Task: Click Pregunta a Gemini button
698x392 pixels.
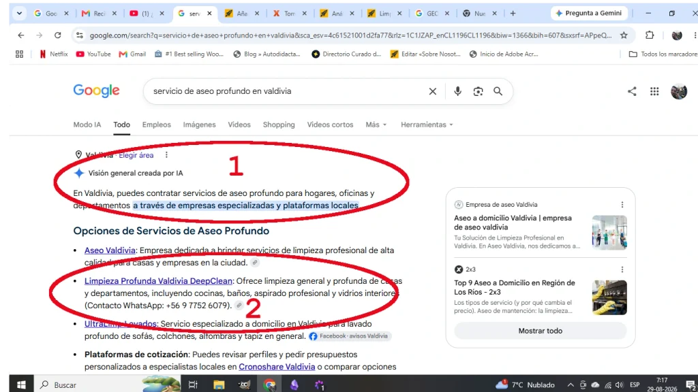Action: (x=590, y=14)
